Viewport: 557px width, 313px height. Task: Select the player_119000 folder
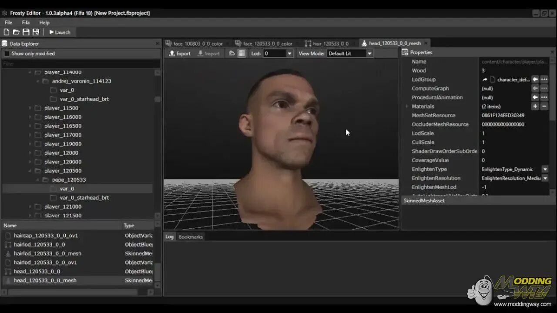(63, 144)
